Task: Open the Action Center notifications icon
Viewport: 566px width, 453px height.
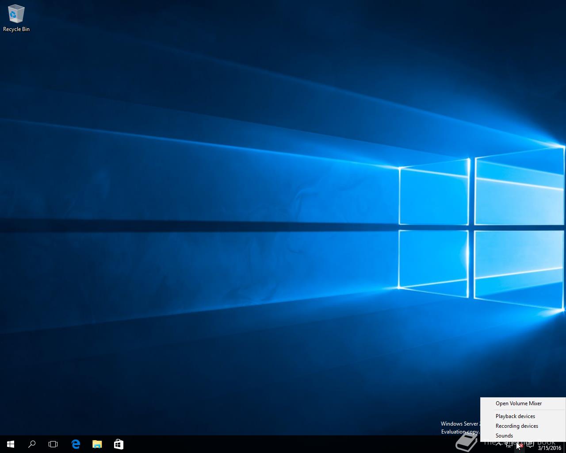Action: click(x=530, y=444)
